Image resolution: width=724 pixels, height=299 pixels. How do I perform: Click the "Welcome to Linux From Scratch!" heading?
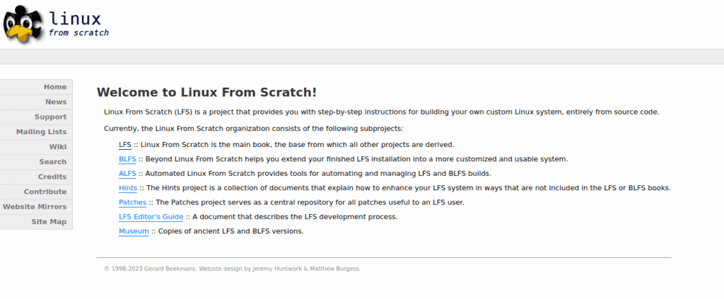tap(206, 93)
